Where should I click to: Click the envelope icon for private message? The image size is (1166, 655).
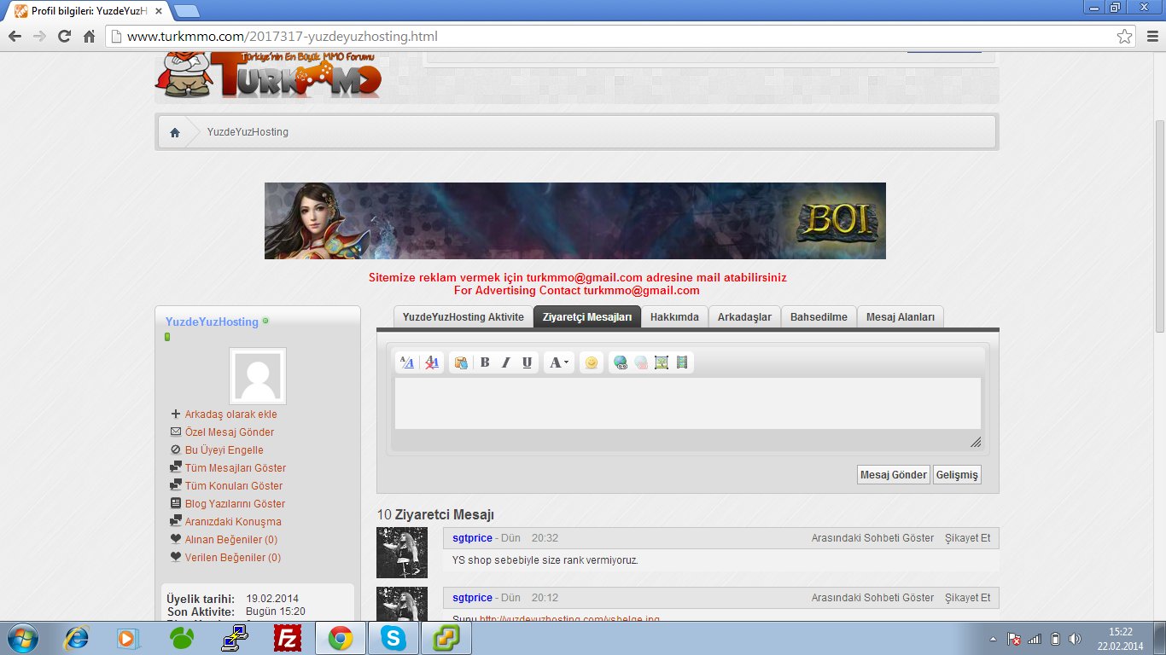176,432
